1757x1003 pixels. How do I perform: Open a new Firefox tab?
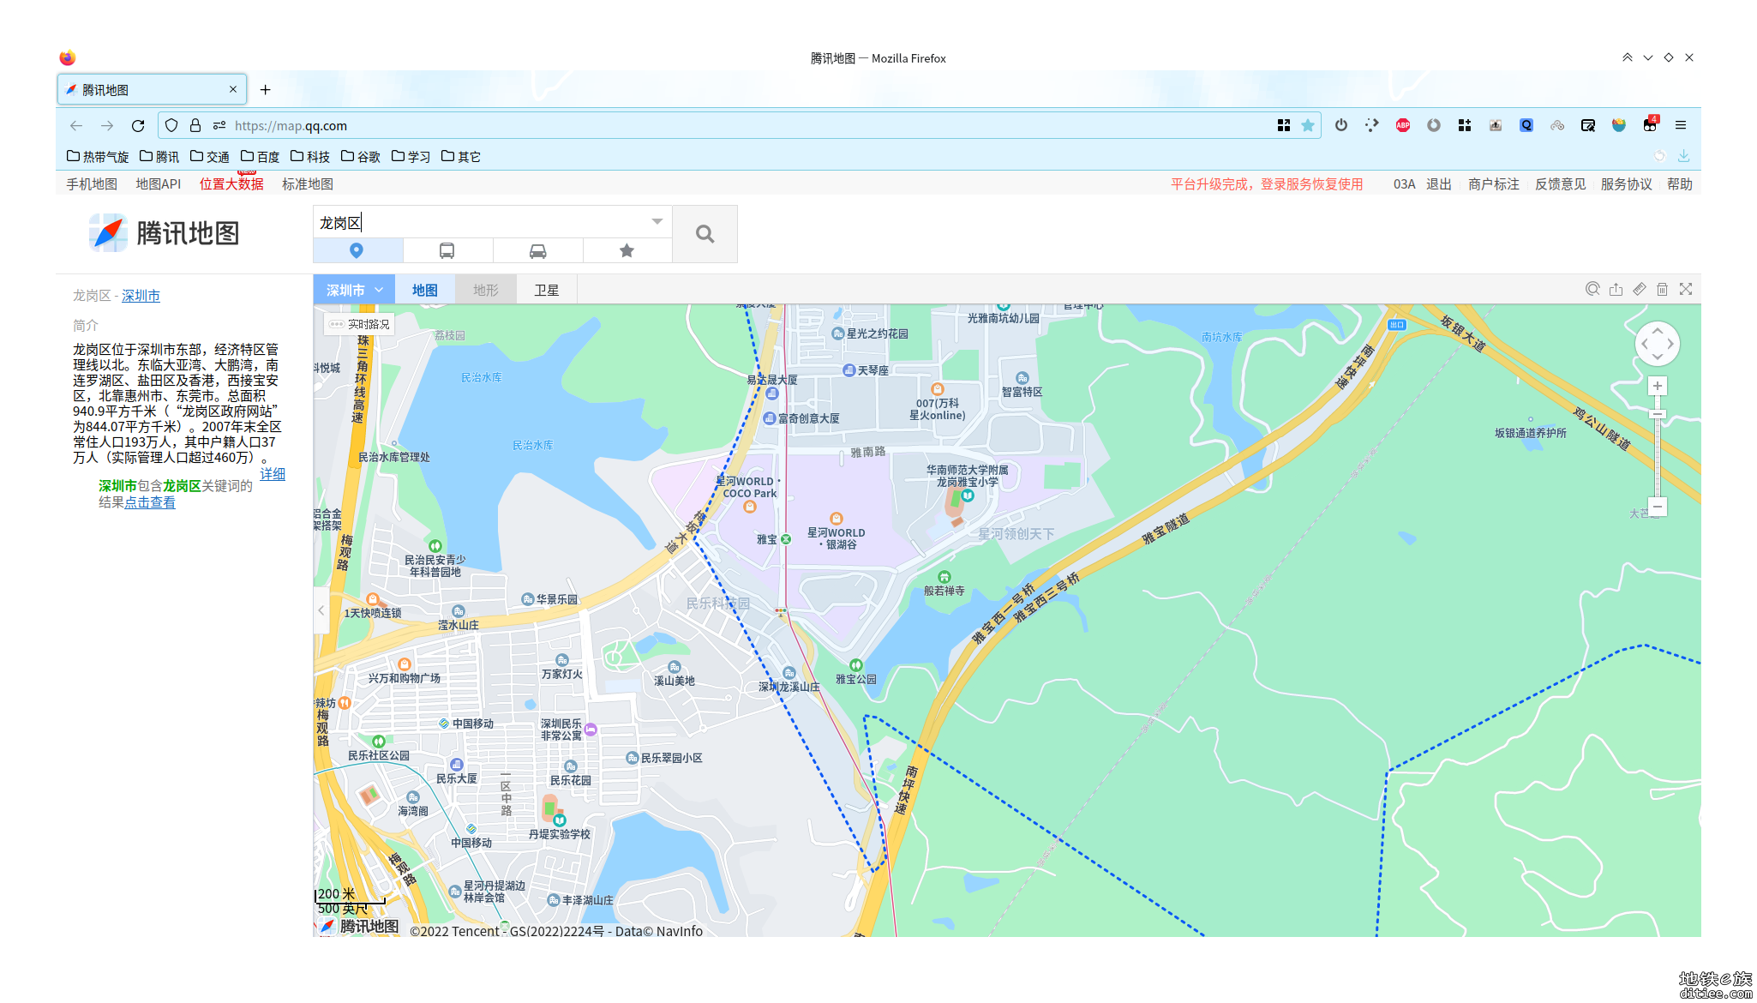click(266, 90)
